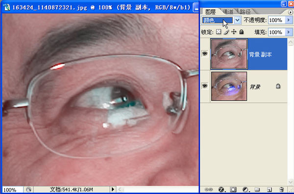This screenshot has height=194, width=294.
Task: Switch to the 路径 paths tab
Action: click(245, 12)
